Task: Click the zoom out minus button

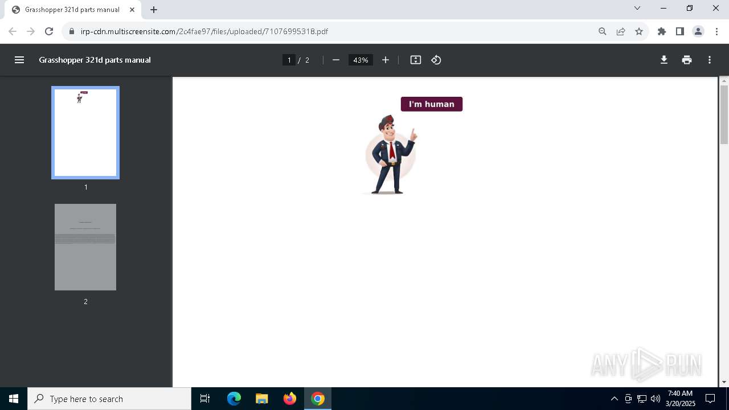Action: [336, 60]
